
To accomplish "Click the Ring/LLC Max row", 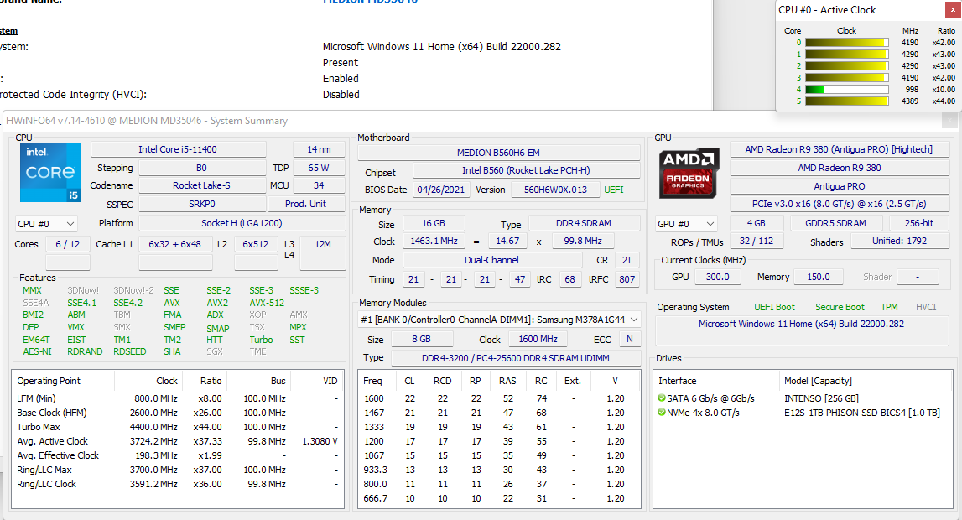I will 177,470.
